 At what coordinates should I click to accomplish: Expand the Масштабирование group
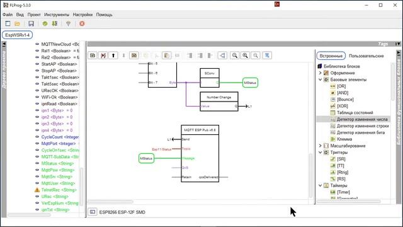(321, 146)
